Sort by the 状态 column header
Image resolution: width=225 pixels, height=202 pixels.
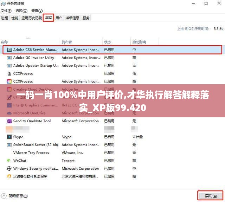(x=116, y=42)
